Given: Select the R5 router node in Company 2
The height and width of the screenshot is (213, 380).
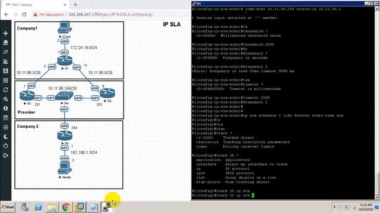Looking at the screenshot, I should [65, 135].
